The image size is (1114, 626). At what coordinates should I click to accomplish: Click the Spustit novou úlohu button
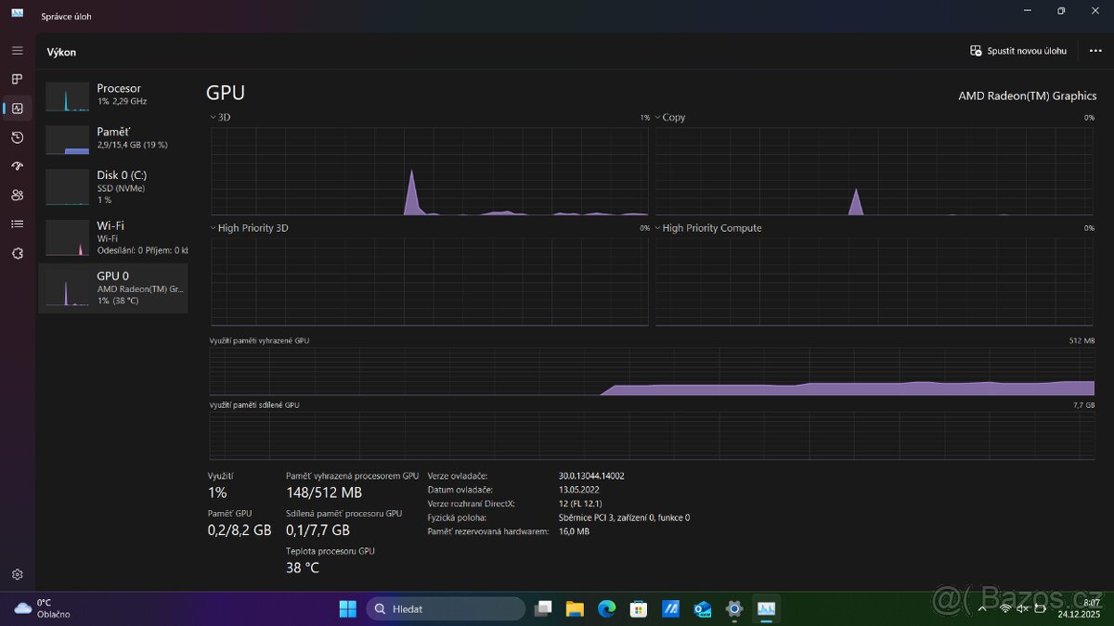point(1018,51)
